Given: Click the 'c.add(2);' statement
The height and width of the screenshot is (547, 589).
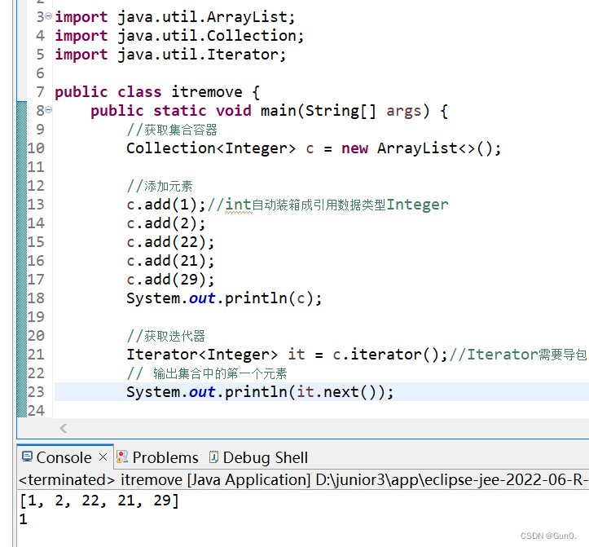Looking at the screenshot, I should pyautogui.click(x=166, y=223).
